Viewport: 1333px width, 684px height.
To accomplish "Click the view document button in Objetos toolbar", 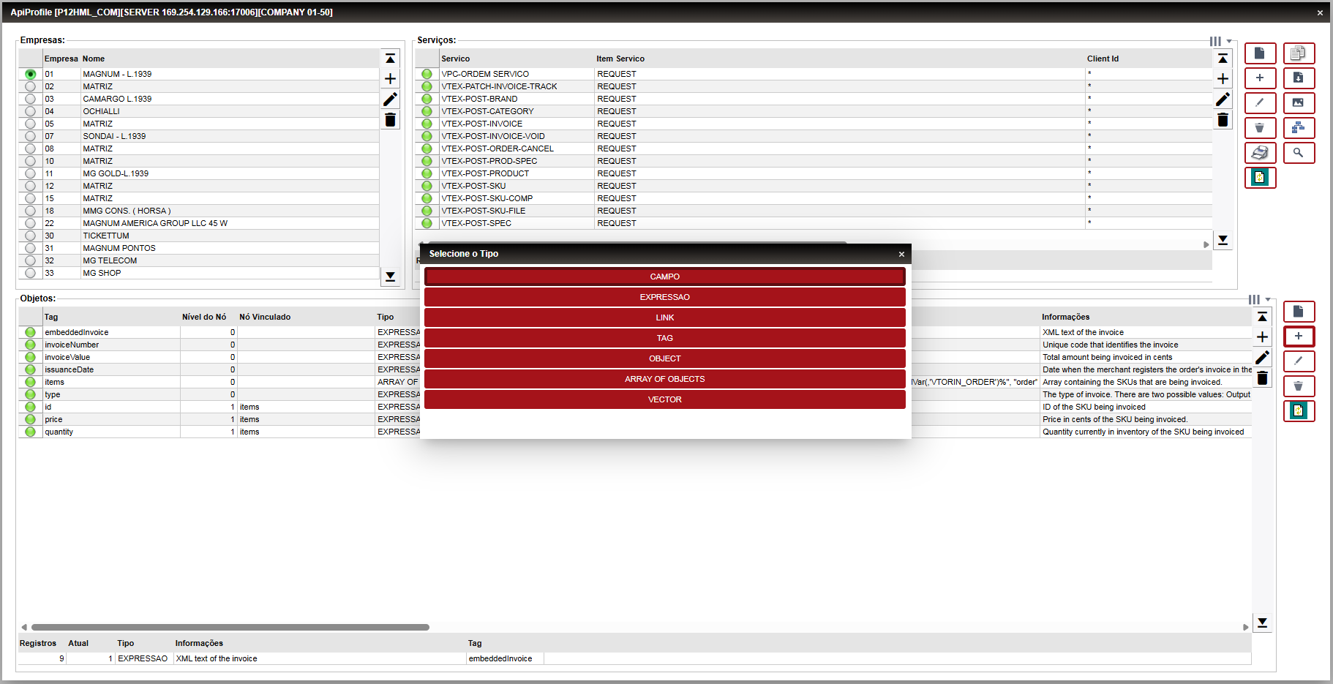I will 1299,312.
